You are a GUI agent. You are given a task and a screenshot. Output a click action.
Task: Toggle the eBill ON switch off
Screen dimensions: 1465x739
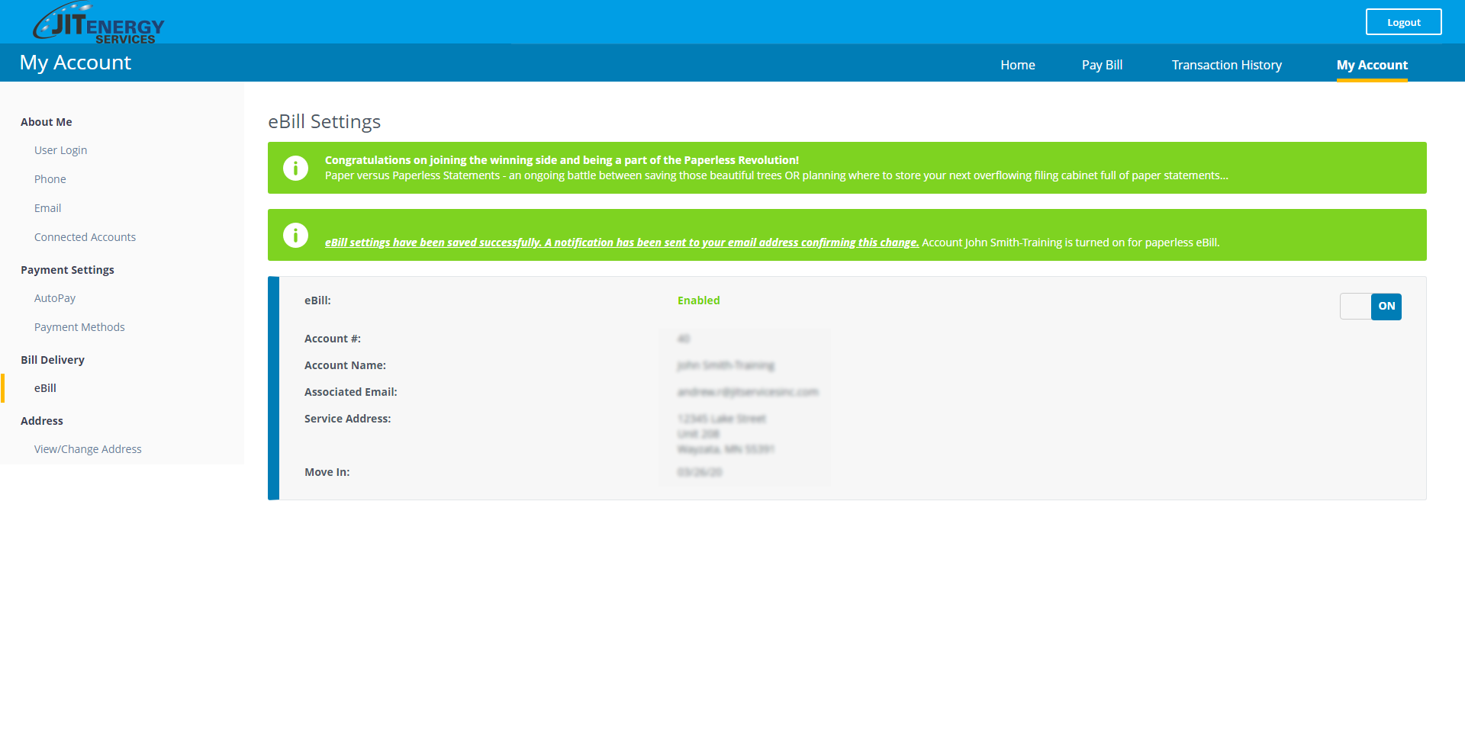[1370, 307]
